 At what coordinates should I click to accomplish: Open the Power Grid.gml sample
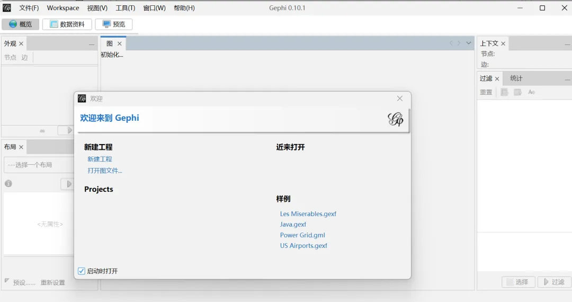(302, 235)
